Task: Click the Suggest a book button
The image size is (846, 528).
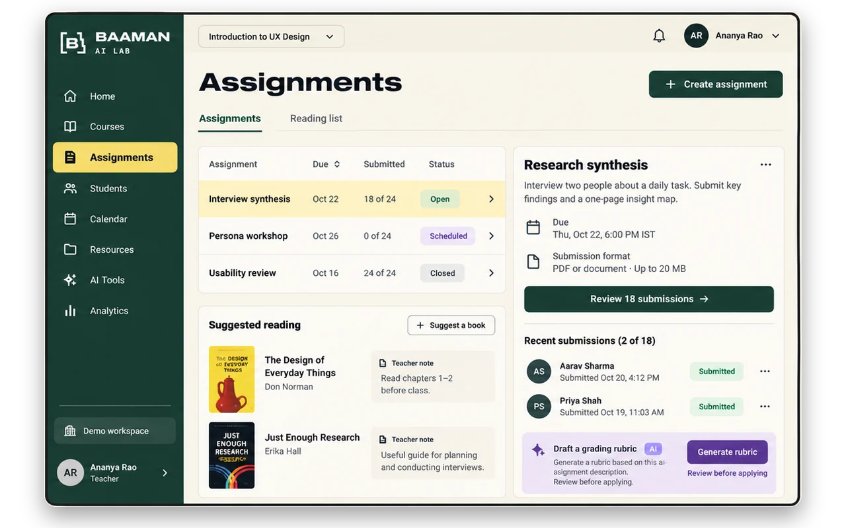Action: click(451, 325)
